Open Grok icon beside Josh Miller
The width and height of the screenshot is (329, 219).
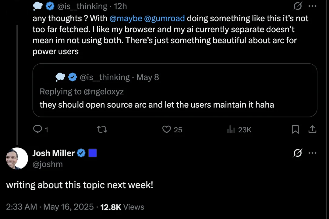point(297,153)
